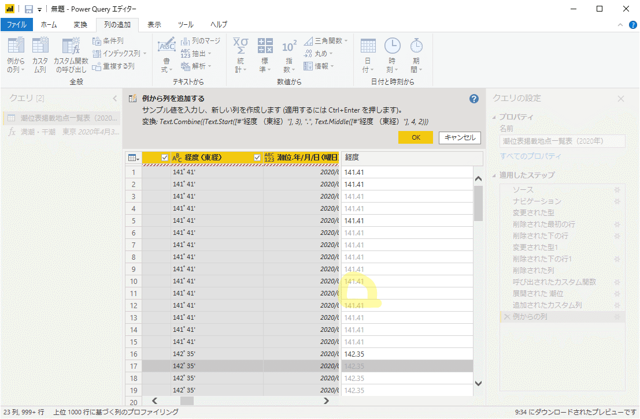The image size is (640, 419).
Task: Select the 例からの列 applied step
Action: point(562,317)
